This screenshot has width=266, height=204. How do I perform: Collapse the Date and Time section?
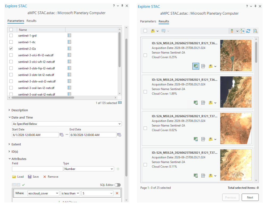tap(10, 117)
